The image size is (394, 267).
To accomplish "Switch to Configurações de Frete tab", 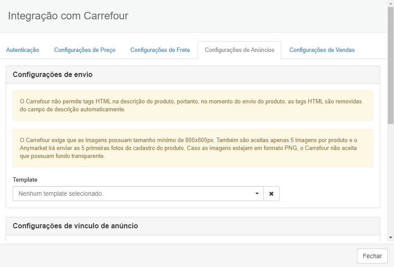I will 160,50.
